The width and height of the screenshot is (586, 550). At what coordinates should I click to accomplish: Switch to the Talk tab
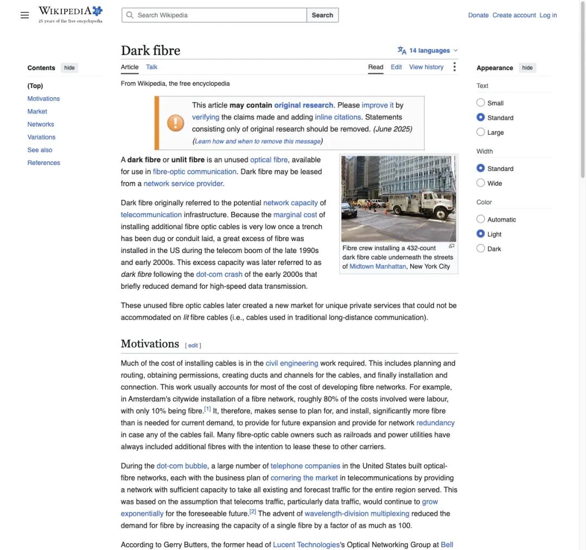151,67
